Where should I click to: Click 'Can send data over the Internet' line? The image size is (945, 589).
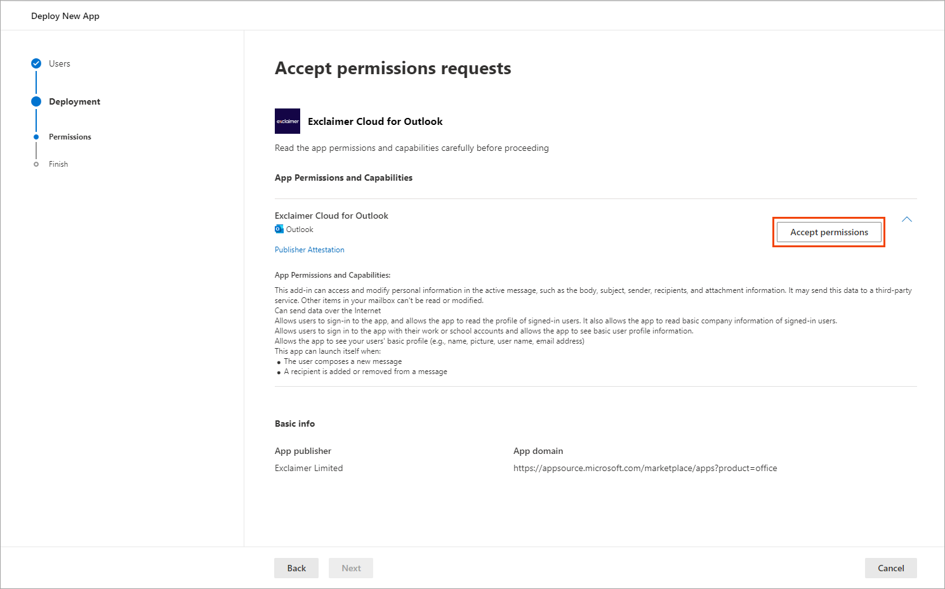tap(327, 311)
